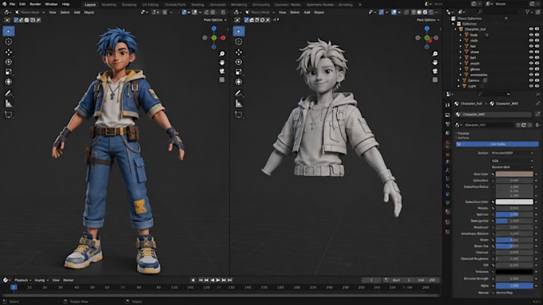Screen dimensions: 543x305
Task: Select the Measure tool in right viewport
Action: coord(239,104)
